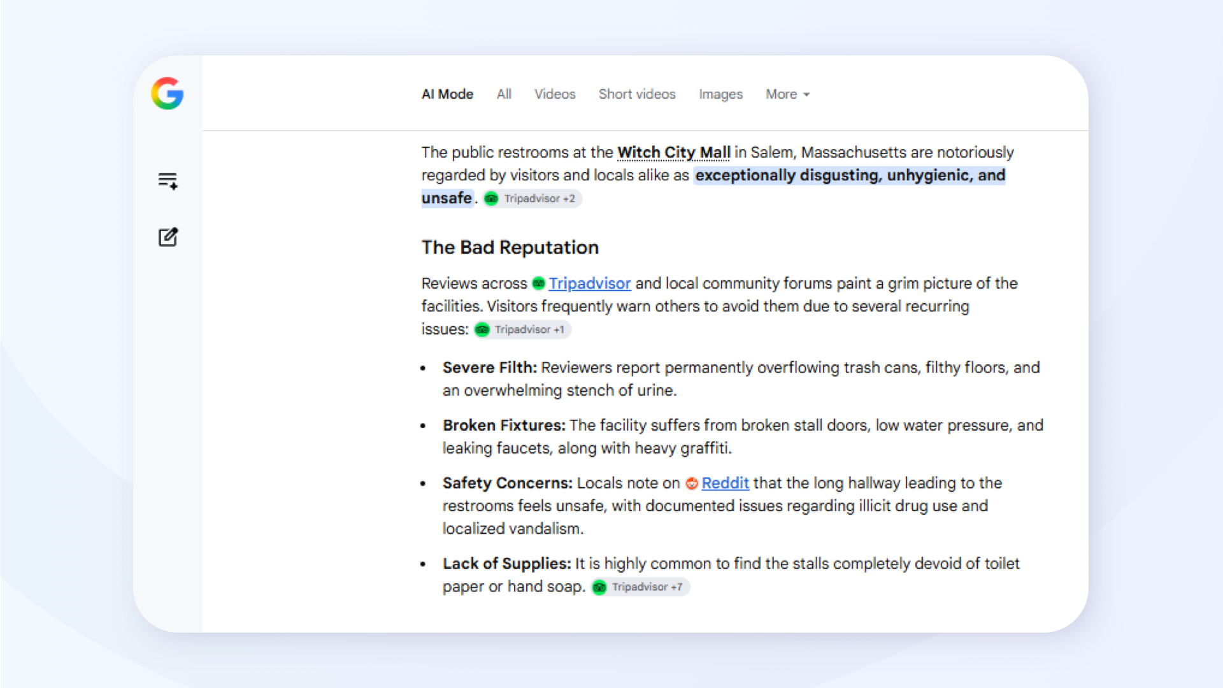Click the highlighted text "exceptionally disgusting, unhygienic, and"

point(850,175)
